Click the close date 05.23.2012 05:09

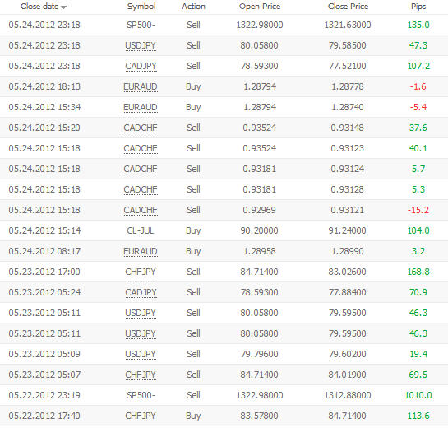44,354
